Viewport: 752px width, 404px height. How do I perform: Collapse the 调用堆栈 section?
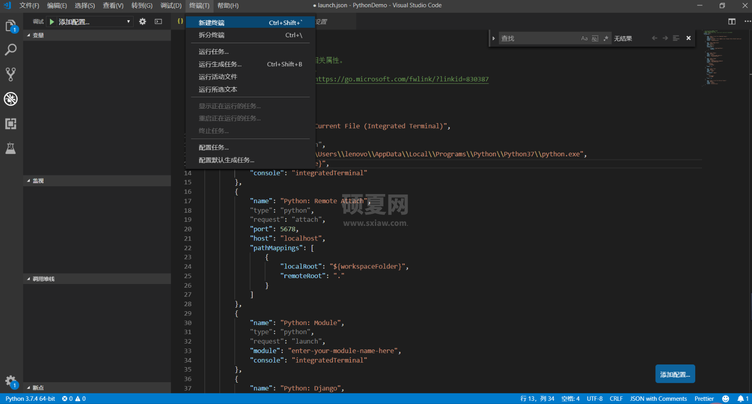[x=97, y=279]
